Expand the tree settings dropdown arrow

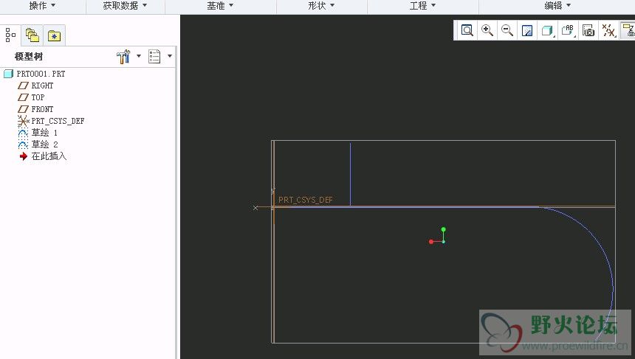139,56
